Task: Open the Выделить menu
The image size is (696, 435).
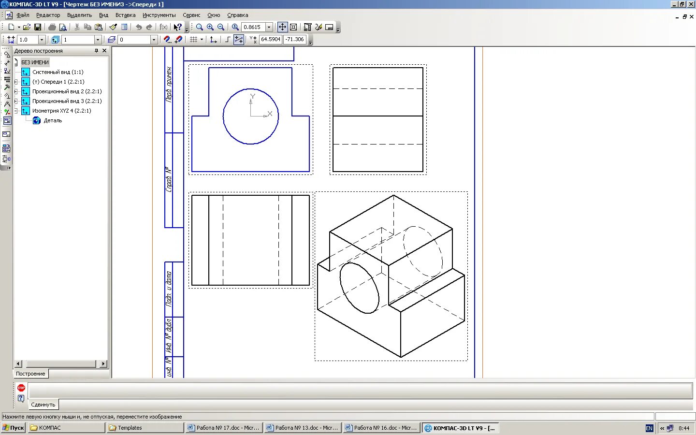Action: pos(79,15)
